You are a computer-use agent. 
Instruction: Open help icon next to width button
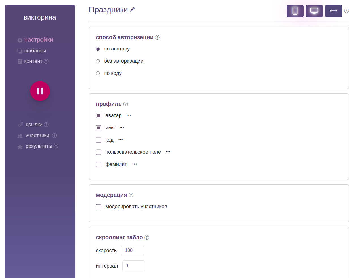coord(346,11)
